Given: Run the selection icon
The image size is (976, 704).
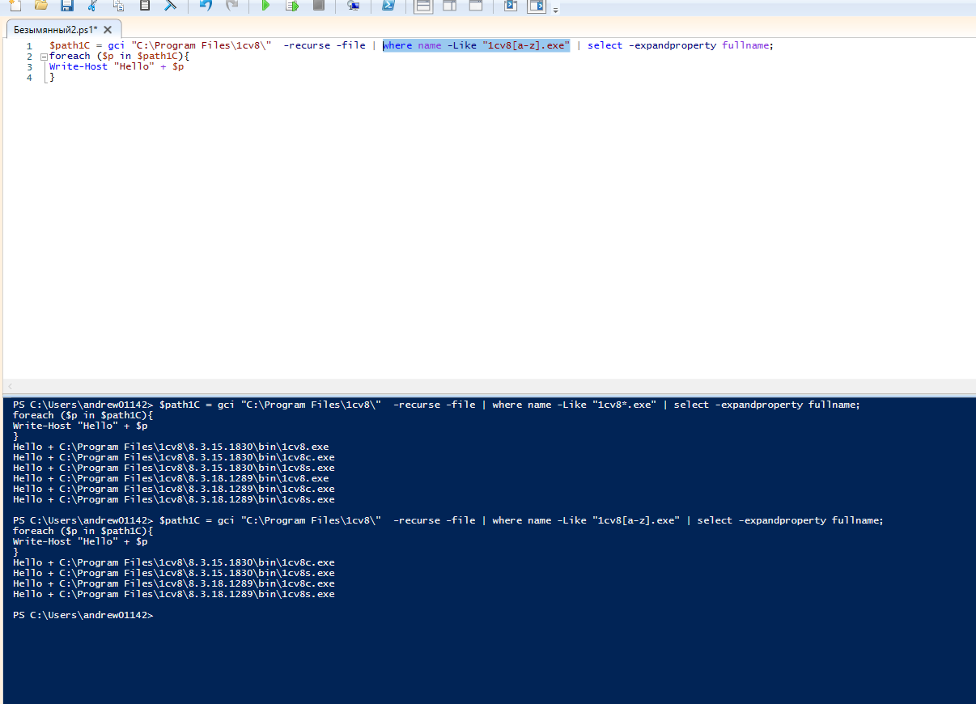Looking at the screenshot, I should pyautogui.click(x=292, y=5).
